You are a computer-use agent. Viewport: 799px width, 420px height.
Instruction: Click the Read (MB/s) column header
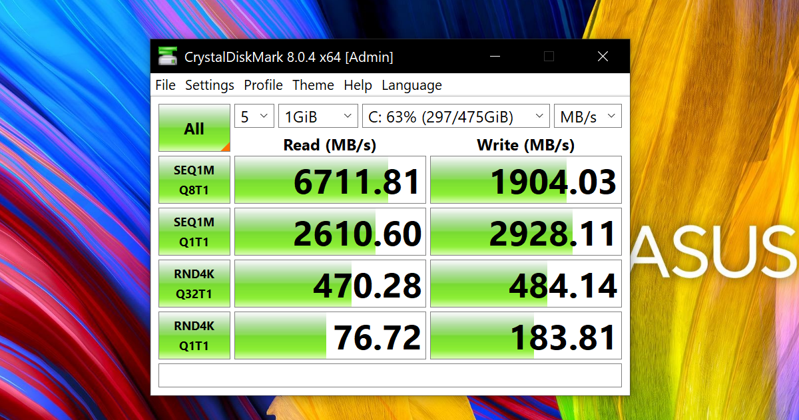pyautogui.click(x=330, y=144)
